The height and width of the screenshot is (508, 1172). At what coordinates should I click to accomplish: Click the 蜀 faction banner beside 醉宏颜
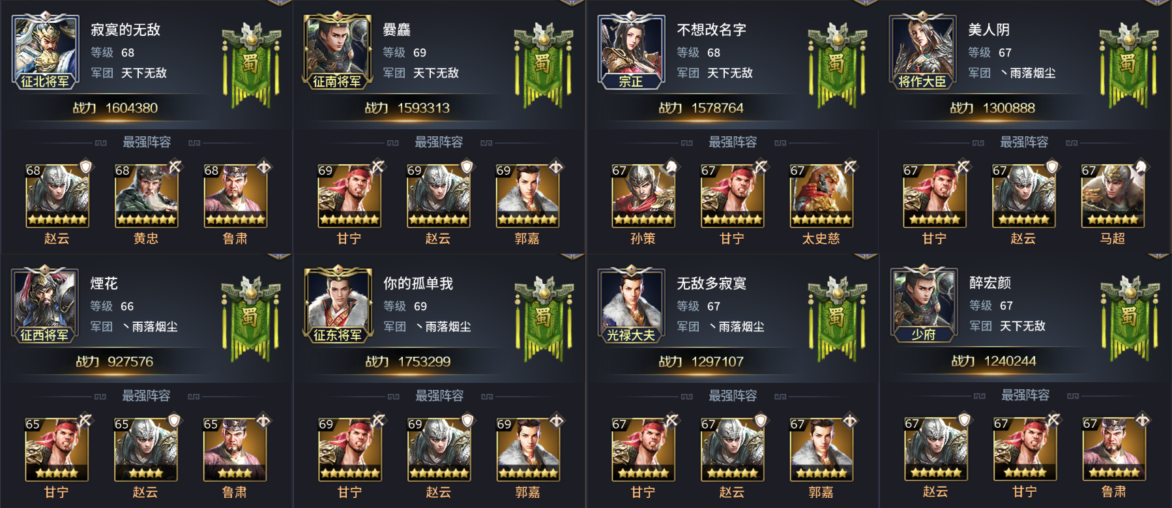(x=1130, y=318)
